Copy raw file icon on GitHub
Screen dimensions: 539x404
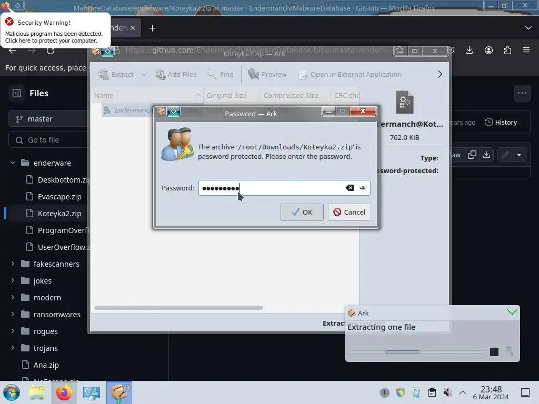pyautogui.click(x=472, y=155)
